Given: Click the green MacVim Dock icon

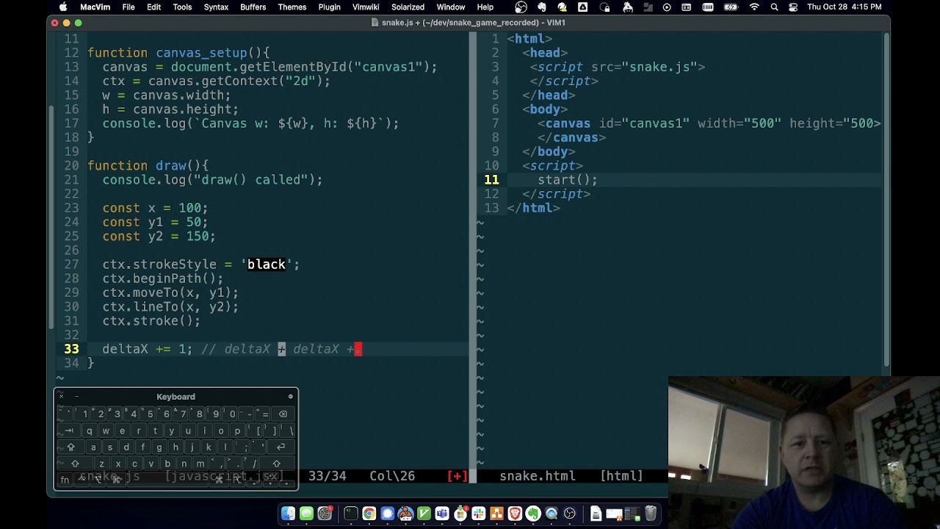Looking at the screenshot, I should (x=424, y=514).
